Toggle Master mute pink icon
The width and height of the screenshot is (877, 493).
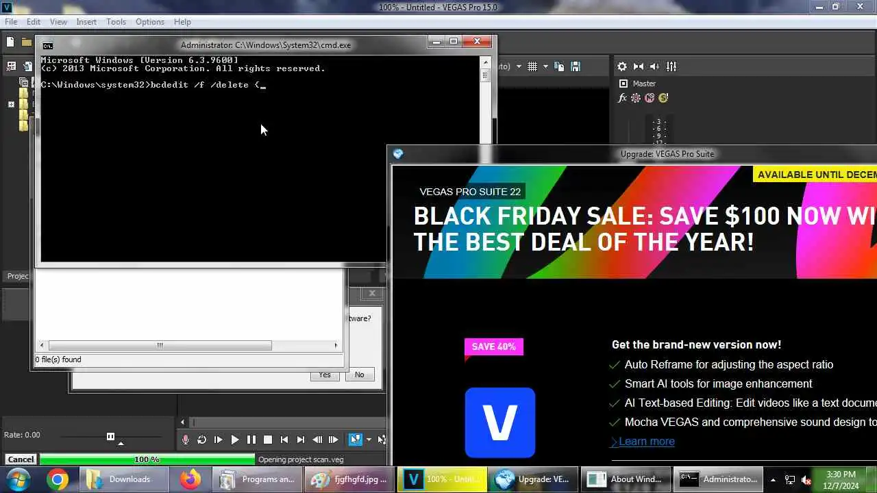(x=650, y=98)
